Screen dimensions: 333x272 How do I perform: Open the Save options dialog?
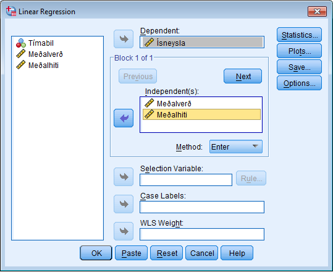(x=299, y=67)
